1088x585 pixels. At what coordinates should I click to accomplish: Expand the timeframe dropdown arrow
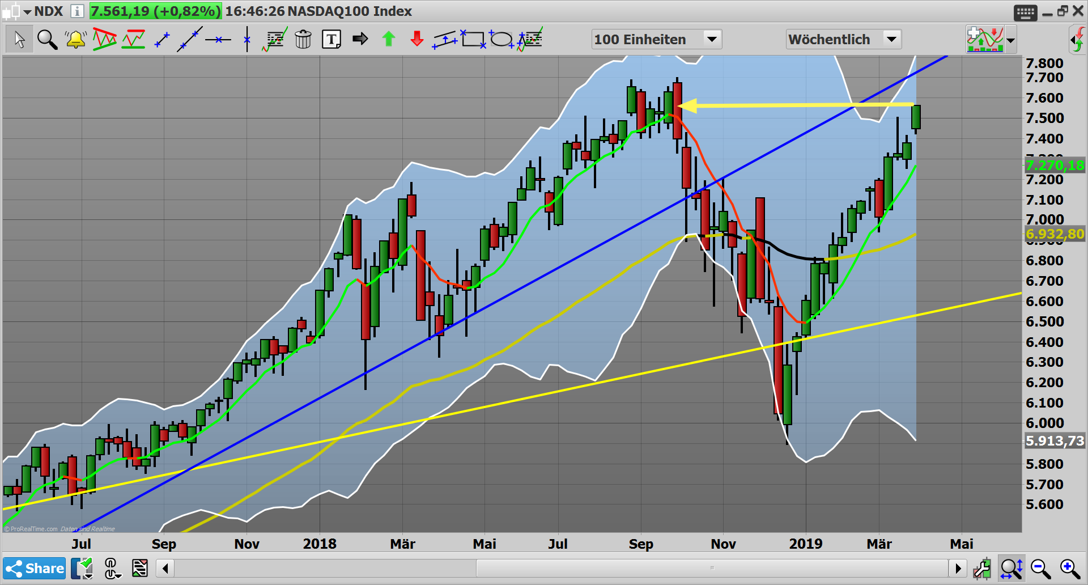[x=892, y=39]
